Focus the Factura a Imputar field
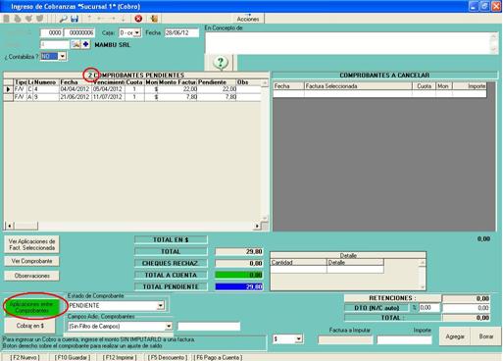The width and height of the screenshot is (503, 361). click(x=345, y=340)
